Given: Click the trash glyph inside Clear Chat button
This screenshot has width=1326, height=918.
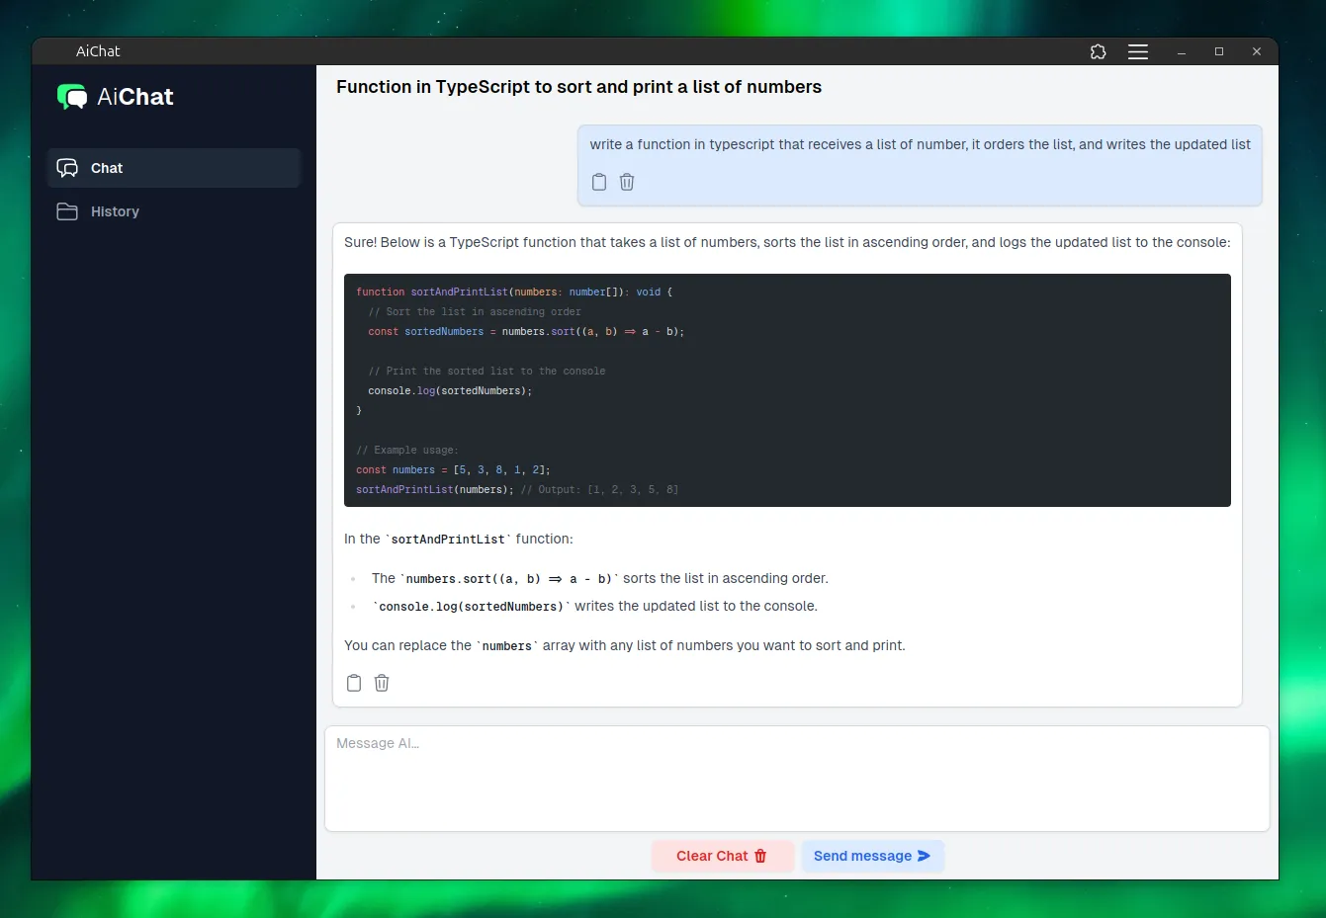Looking at the screenshot, I should tap(759, 856).
